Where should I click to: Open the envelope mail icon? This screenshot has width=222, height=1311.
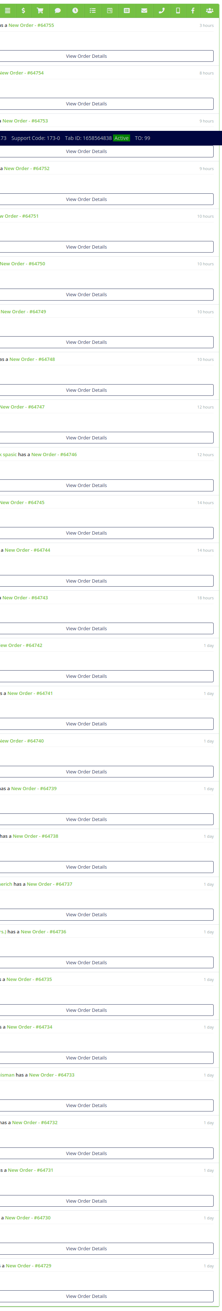[144, 10]
